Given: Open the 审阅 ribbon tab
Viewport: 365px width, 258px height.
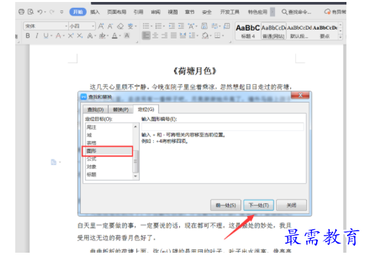Looking at the screenshot, I should [x=156, y=12].
